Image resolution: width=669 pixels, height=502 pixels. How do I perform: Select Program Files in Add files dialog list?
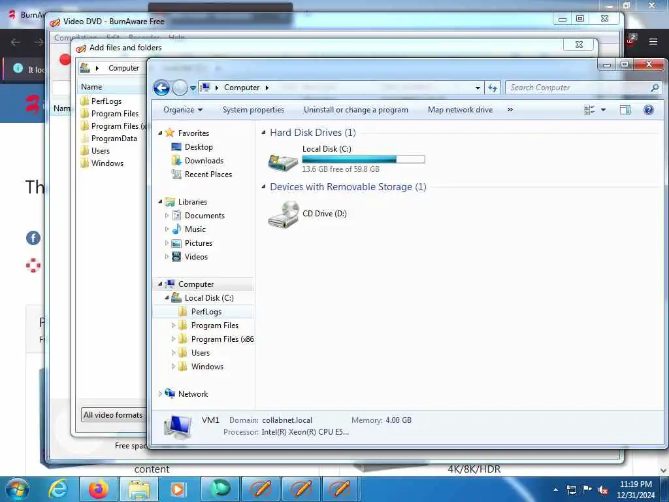pyautogui.click(x=115, y=114)
